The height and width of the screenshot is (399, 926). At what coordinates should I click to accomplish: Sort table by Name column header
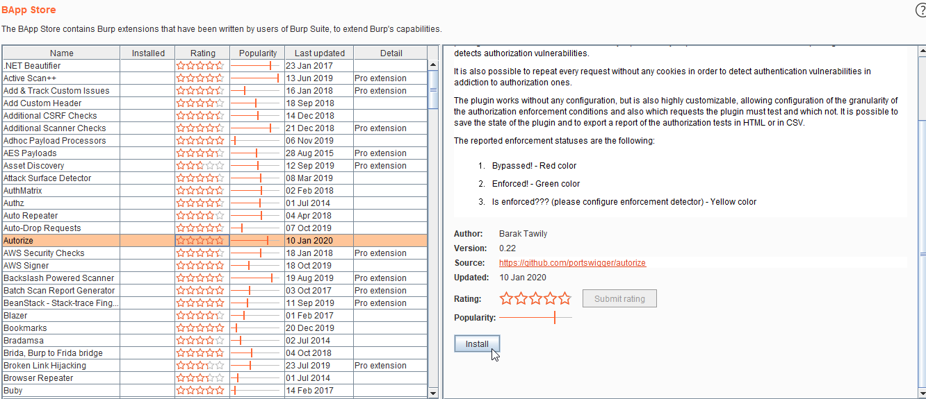pos(61,53)
